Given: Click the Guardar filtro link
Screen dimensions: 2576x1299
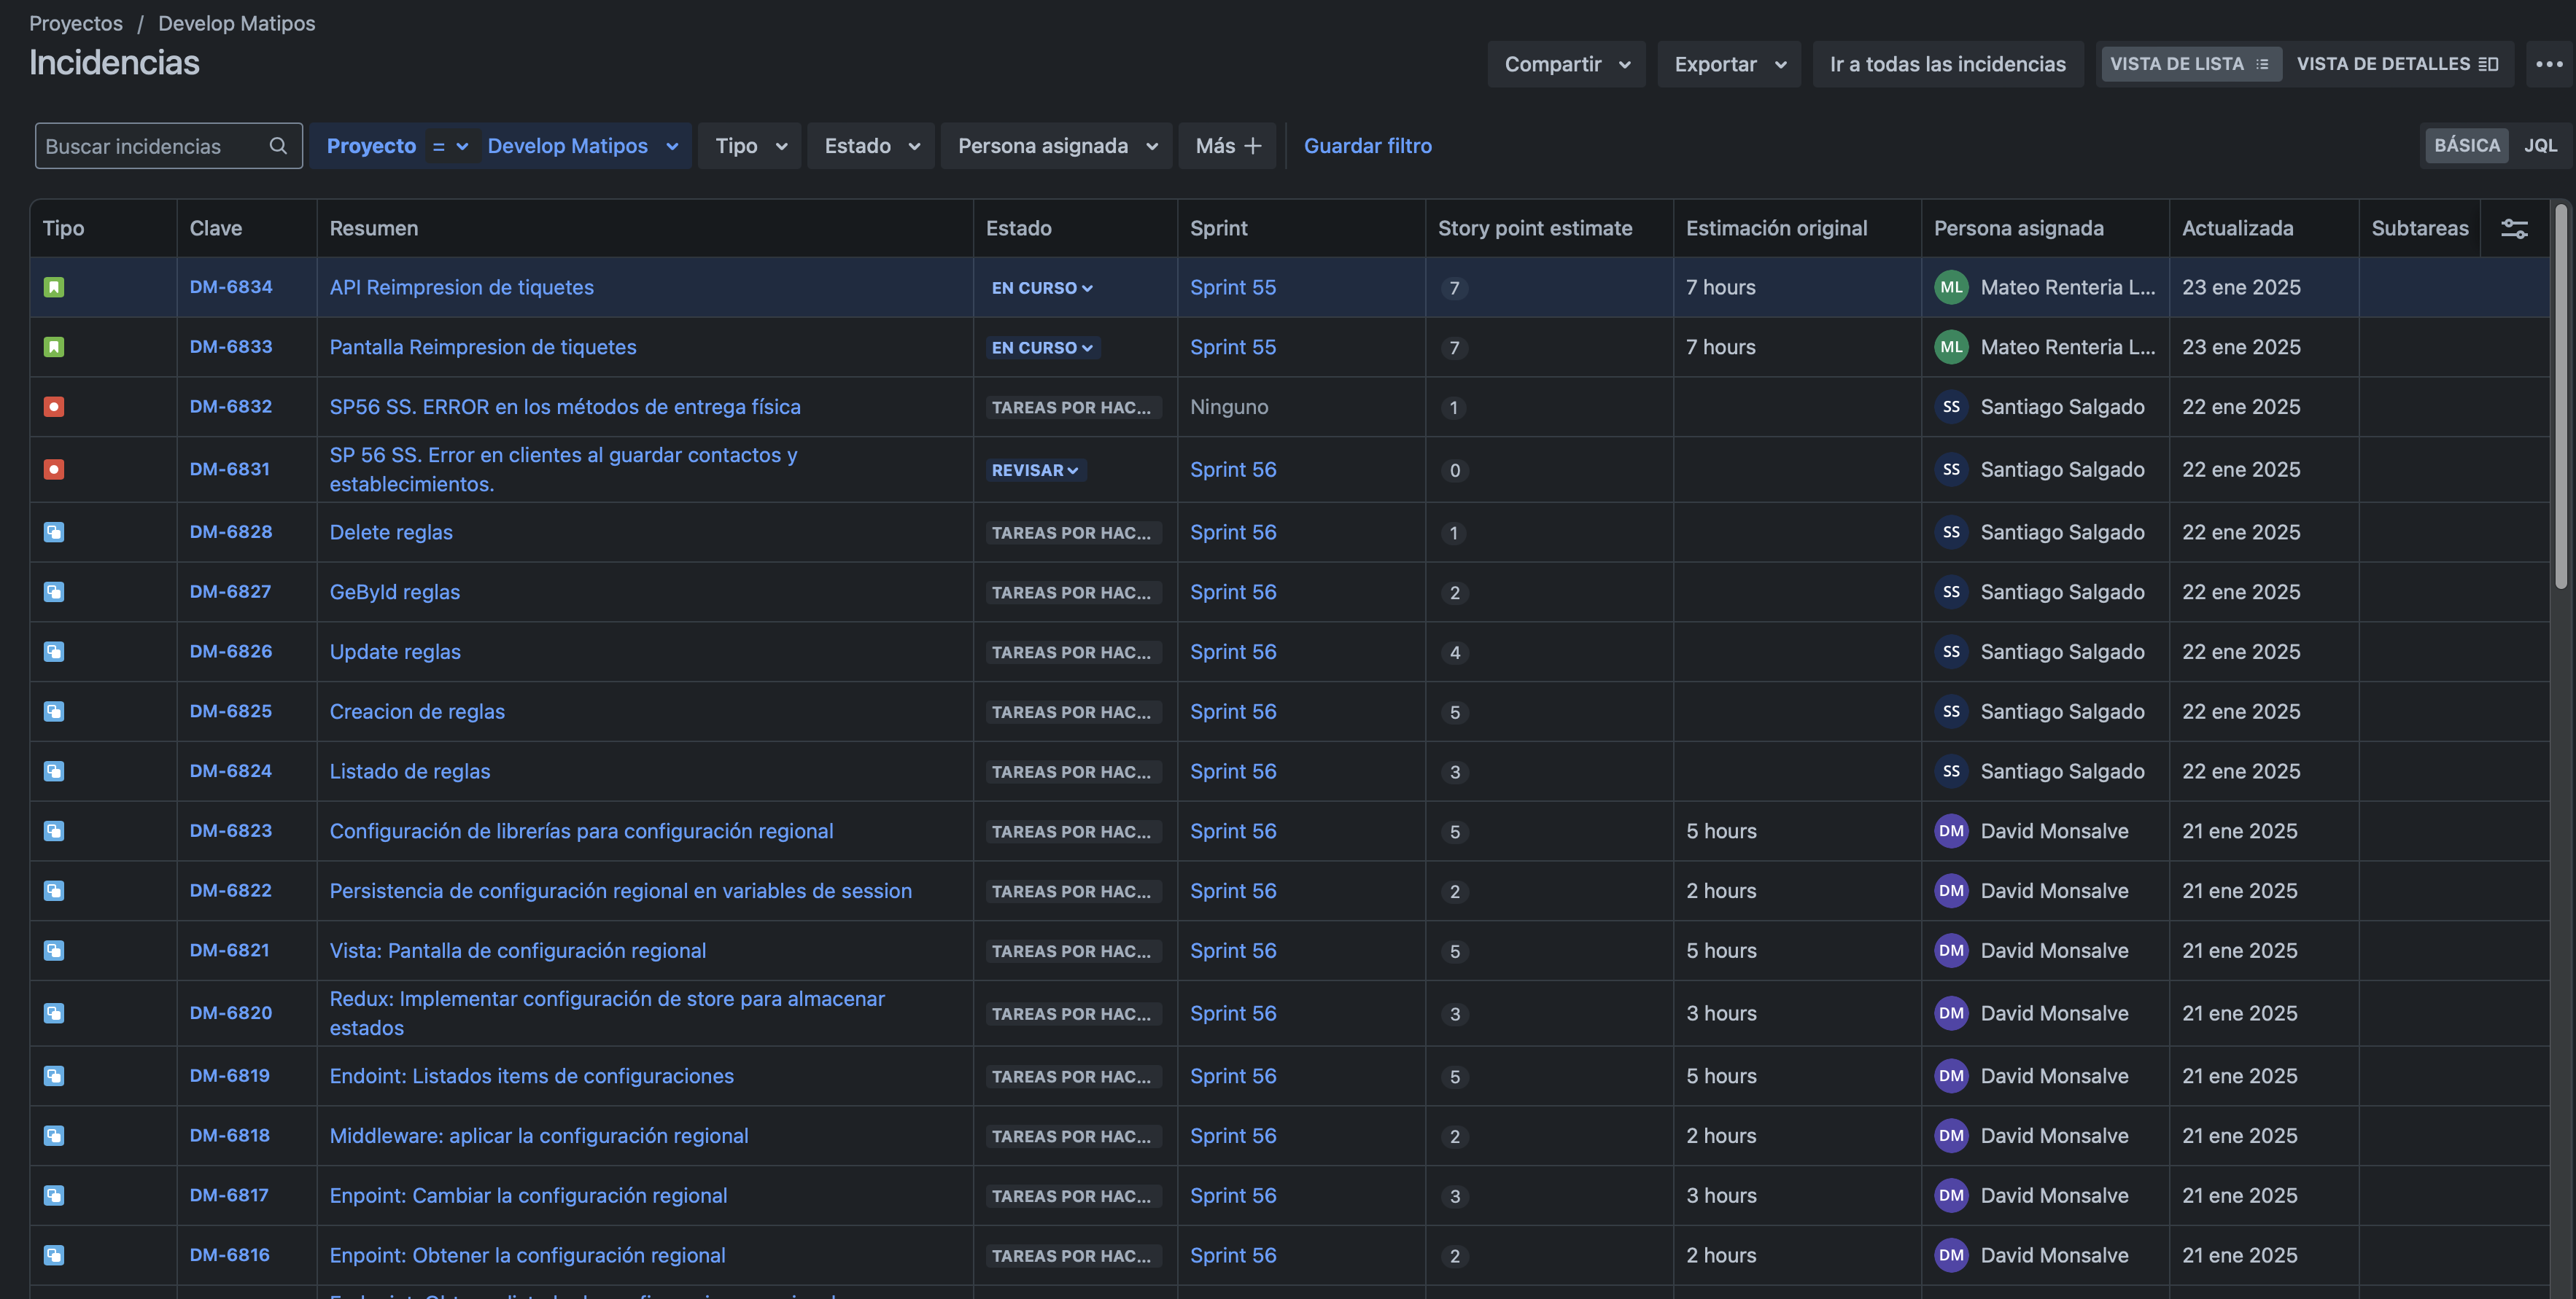Looking at the screenshot, I should [1367, 146].
